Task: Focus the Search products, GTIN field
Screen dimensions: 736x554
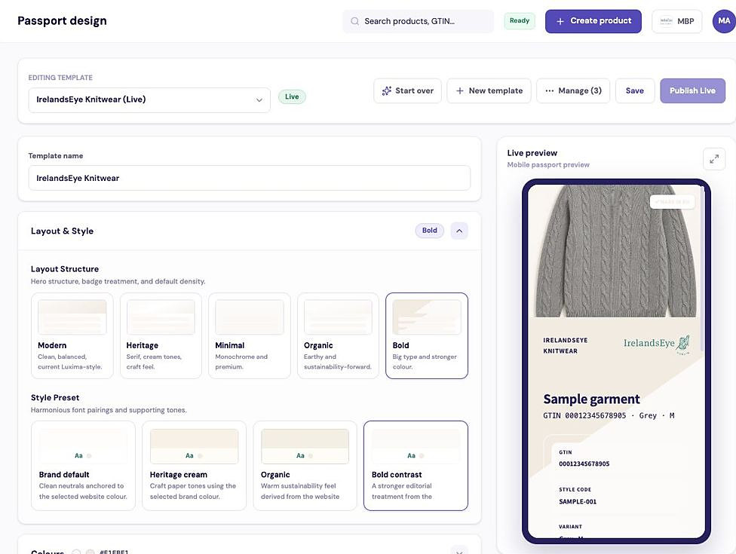Action: click(x=418, y=21)
